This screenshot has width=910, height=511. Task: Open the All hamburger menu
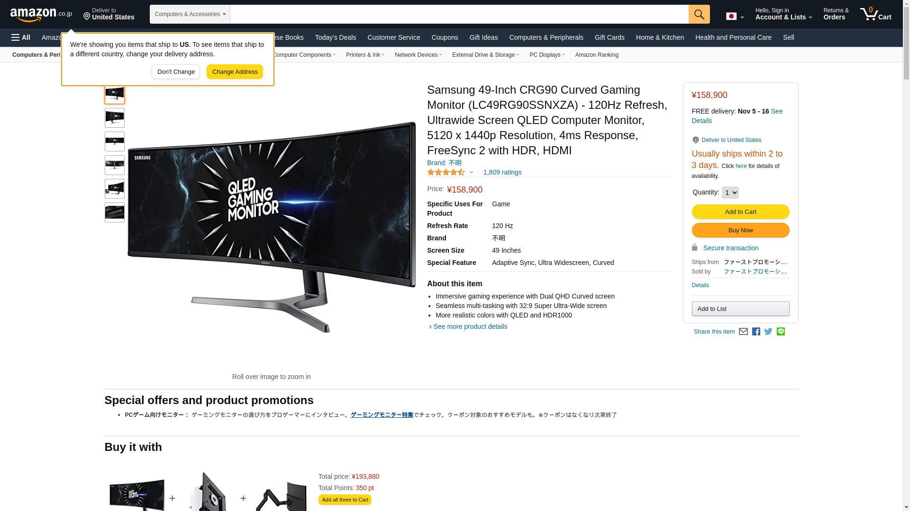coord(21,37)
